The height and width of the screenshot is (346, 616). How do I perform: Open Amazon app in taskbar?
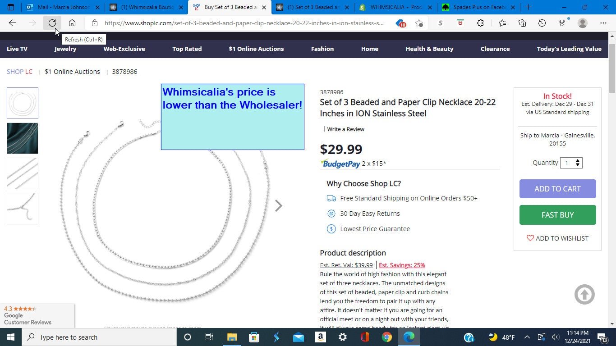click(320, 337)
